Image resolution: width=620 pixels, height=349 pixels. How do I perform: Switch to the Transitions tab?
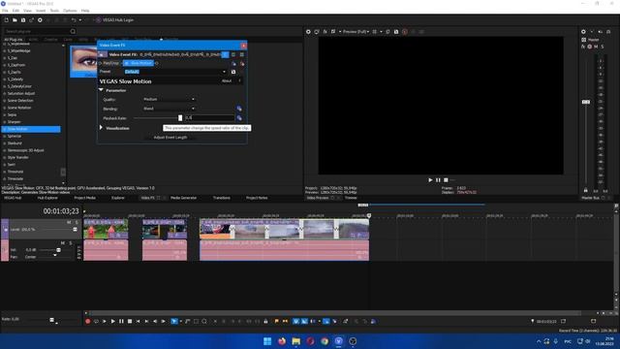click(x=222, y=198)
